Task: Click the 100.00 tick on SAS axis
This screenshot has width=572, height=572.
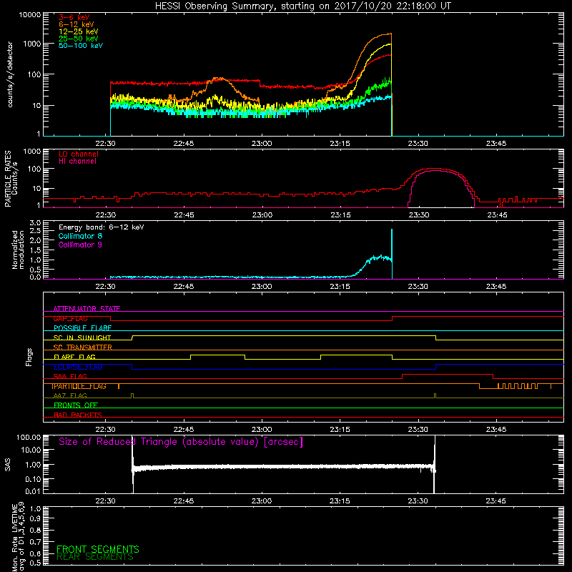Action: coord(29,438)
